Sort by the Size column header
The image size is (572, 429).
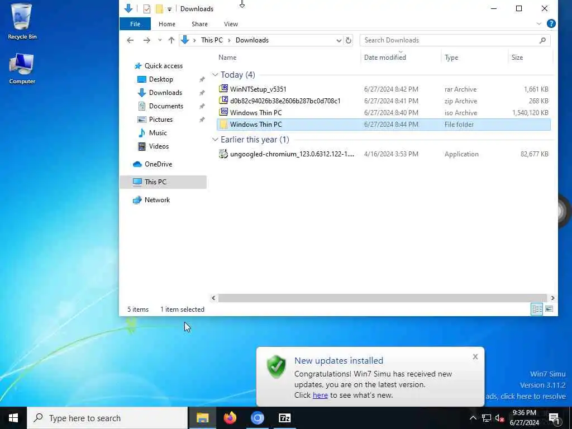point(517,58)
